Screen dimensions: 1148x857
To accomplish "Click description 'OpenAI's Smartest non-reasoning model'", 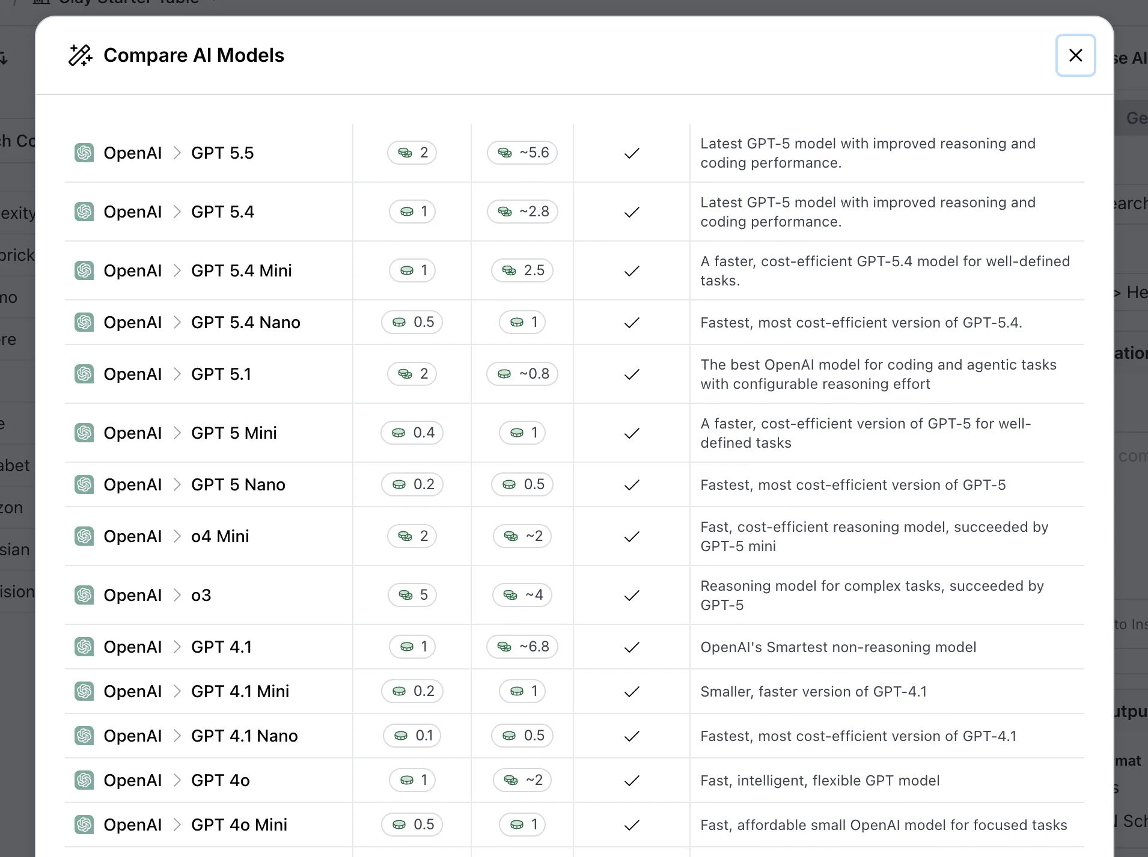I will (838, 647).
